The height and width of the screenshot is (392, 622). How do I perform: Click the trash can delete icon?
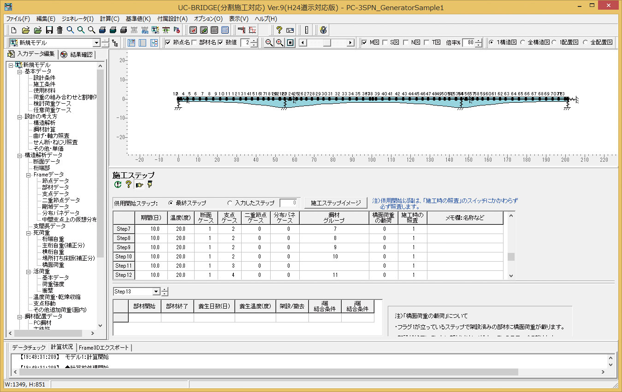[59, 30]
